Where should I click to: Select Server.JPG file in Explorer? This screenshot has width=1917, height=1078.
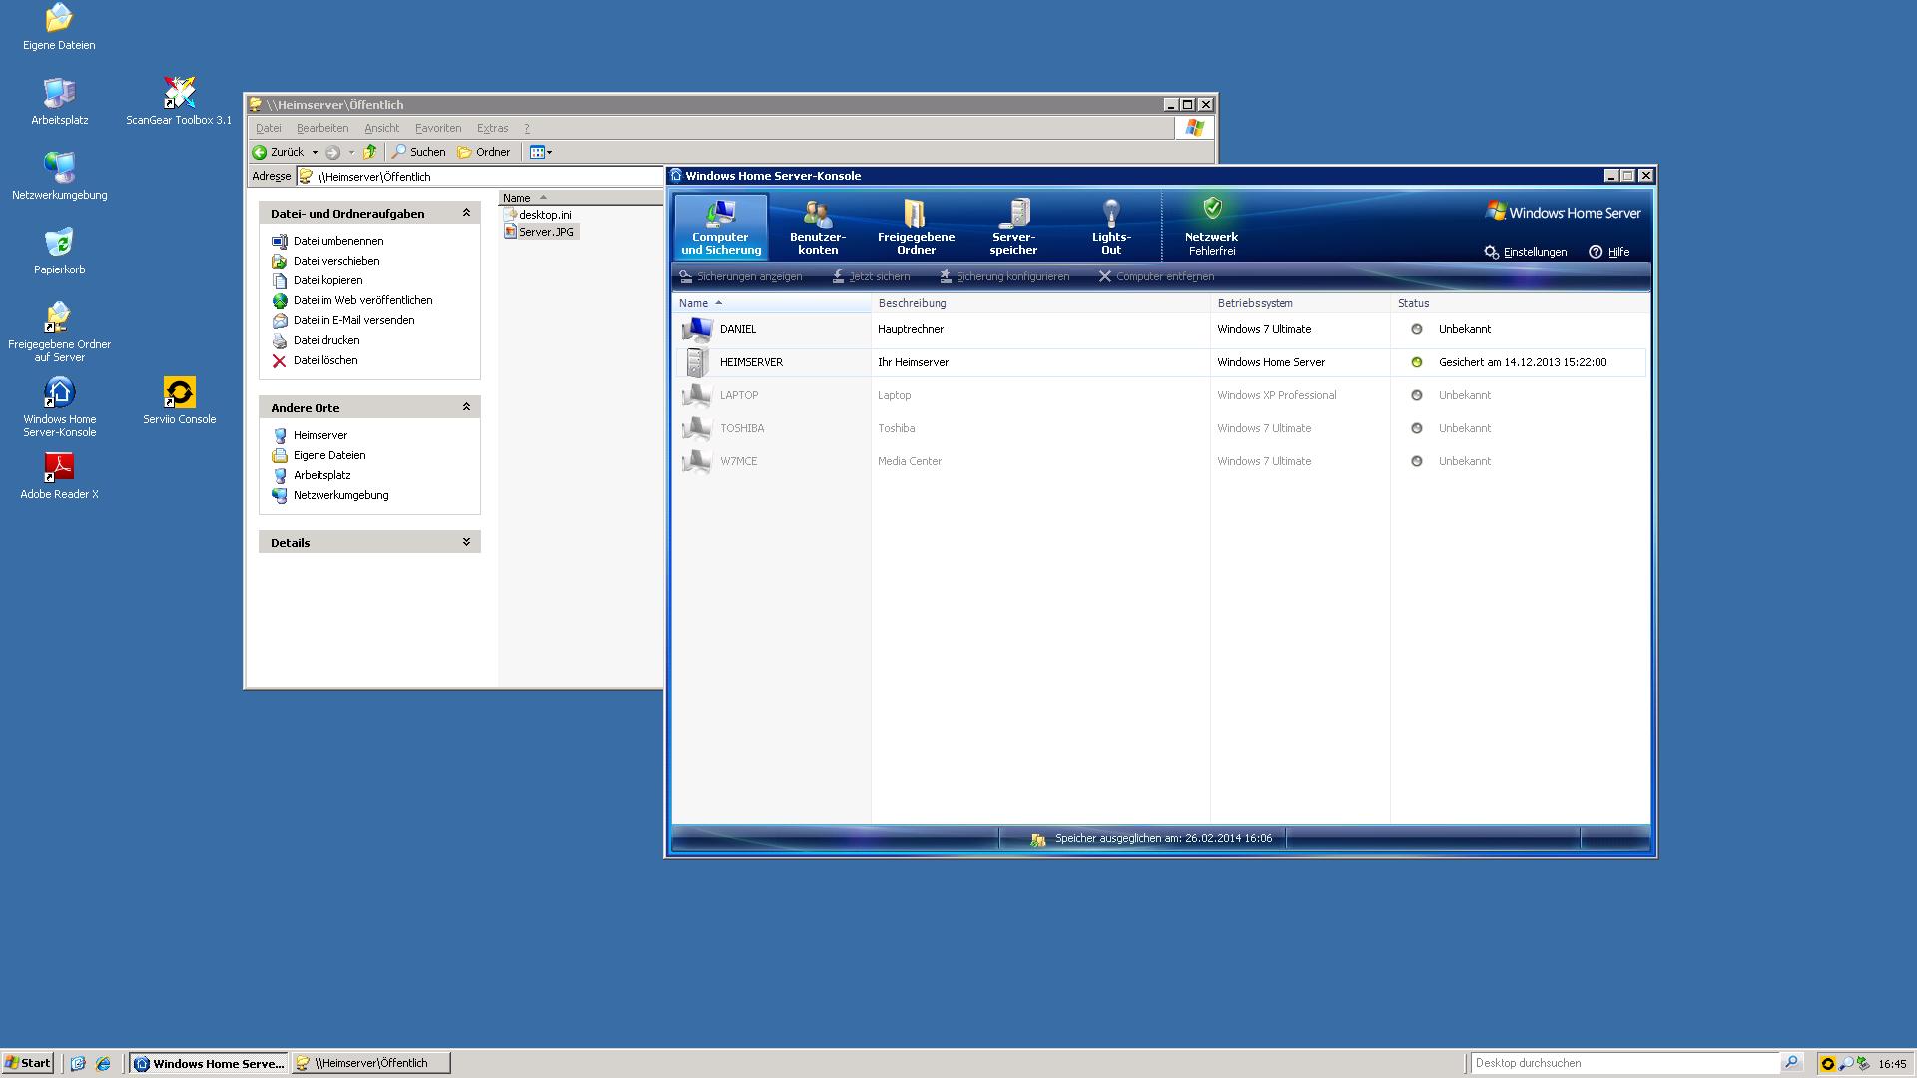tap(540, 232)
